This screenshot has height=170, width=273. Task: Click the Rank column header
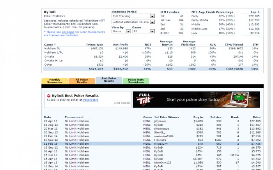click(235, 117)
